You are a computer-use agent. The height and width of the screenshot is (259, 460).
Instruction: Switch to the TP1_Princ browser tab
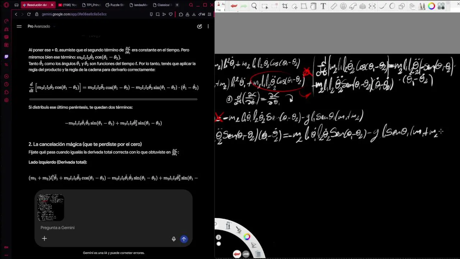[x=91, y=5]
